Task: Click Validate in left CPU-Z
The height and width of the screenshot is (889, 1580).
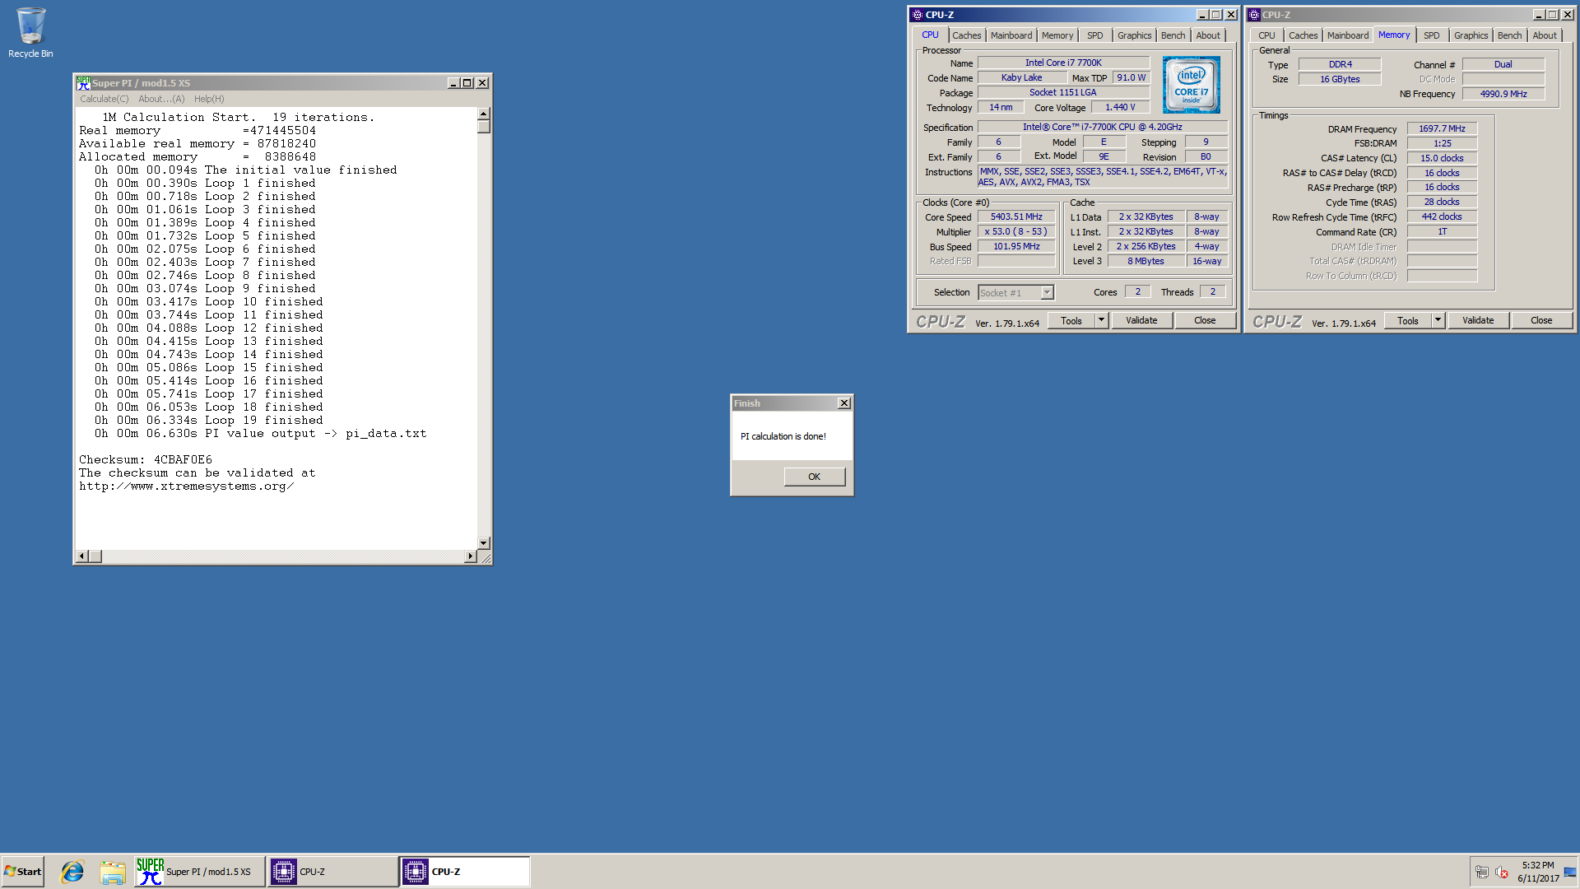Action: (1141, 321)
